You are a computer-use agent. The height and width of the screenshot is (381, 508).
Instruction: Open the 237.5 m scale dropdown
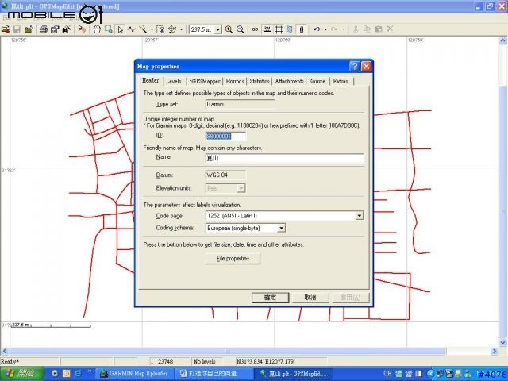point(218,29)
